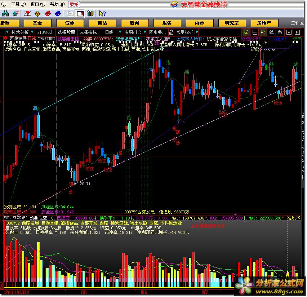Open the 工具(T) menu
This screenshot has width=307, height=297.
tap(18, 4)
